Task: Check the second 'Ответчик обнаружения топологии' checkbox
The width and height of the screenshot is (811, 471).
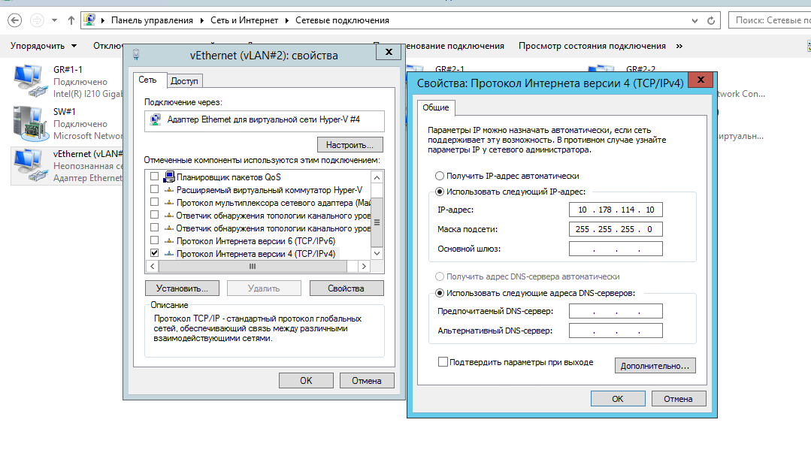Action: [x=154, y=228]
